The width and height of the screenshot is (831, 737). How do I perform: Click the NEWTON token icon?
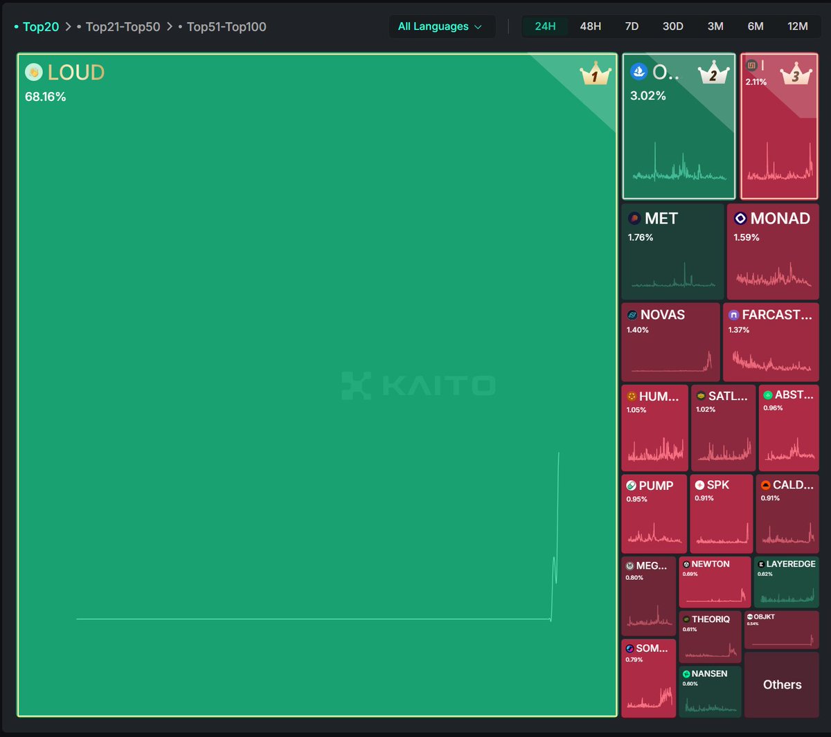coord(686,565)
